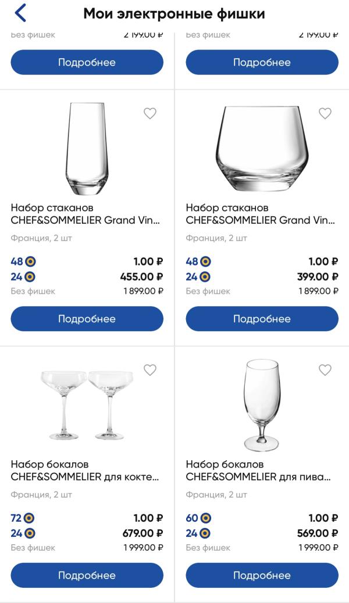Viewport: 349px width, 603px height.
Task: Open the cocktail glasses product title
Action: [x=85, y=471]
